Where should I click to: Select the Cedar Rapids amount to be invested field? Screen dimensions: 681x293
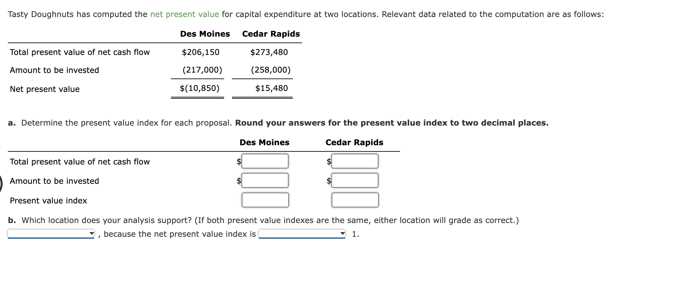(355, 181)
